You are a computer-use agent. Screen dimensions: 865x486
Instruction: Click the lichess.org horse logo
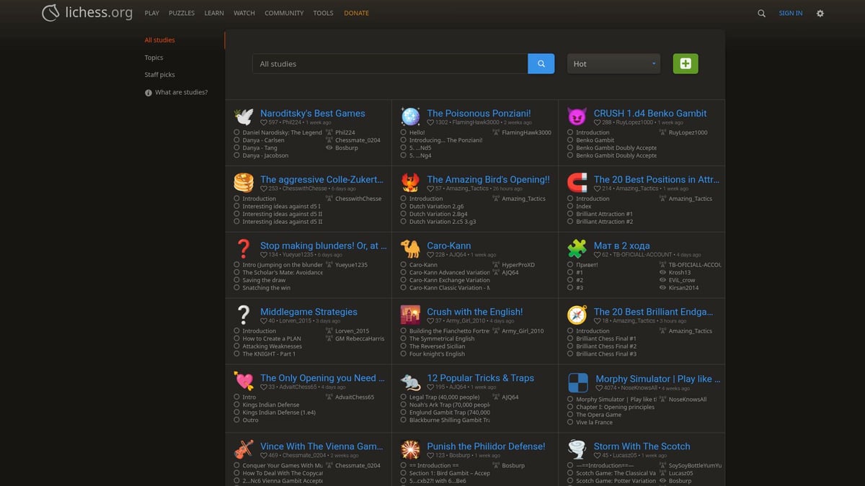(50, 13)
